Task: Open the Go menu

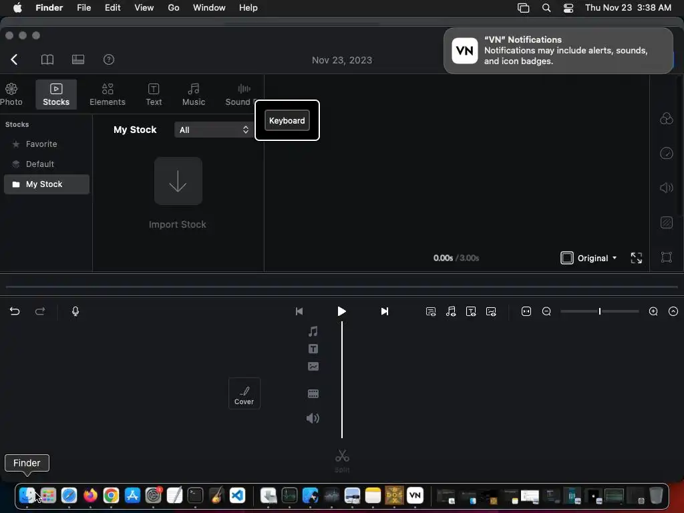Action: [174, 8]
